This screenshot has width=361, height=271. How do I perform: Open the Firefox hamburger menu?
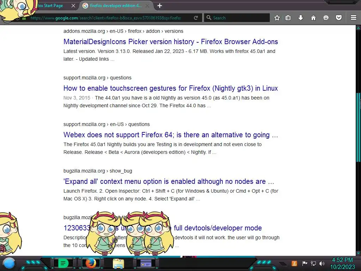[354, 18]
